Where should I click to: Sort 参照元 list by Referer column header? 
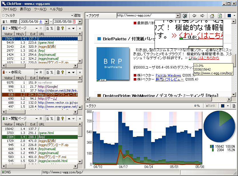click(58, 78)
